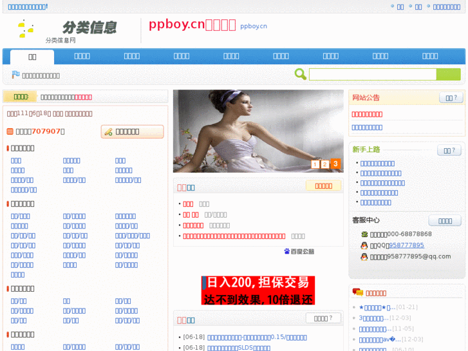Click the 分类信息 logo text
Screen dimensions: 468x351
click(89, 28)
